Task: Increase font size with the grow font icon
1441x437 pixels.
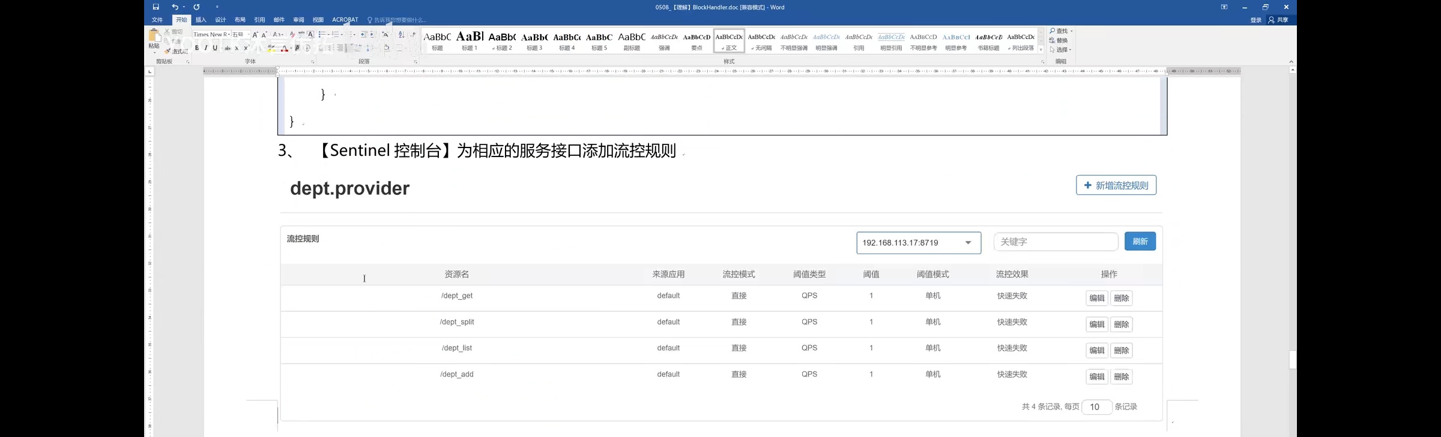Action: [255, 35]
